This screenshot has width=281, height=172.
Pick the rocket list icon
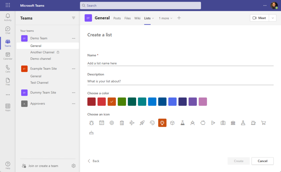(142, 123)
